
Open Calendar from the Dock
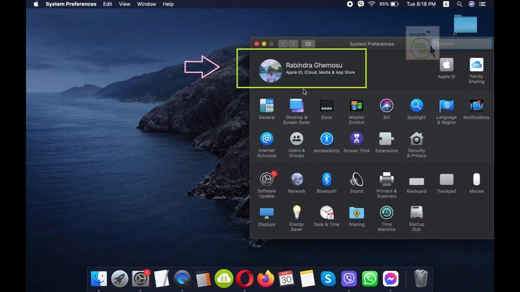(286, 279)
